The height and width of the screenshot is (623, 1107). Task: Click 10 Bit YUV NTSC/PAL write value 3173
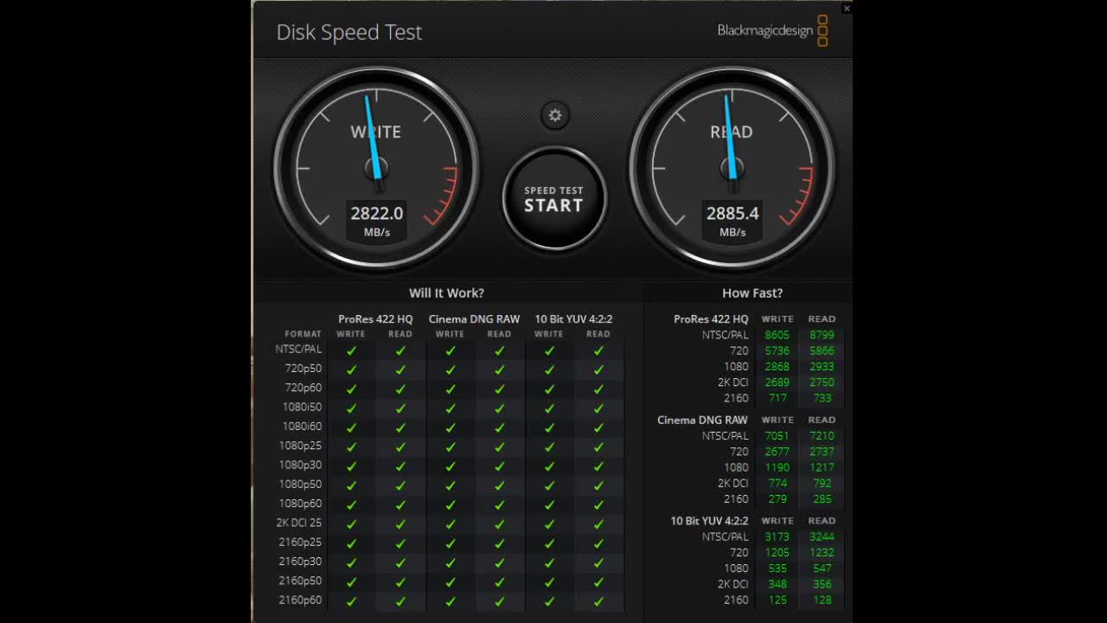[777, 536]
